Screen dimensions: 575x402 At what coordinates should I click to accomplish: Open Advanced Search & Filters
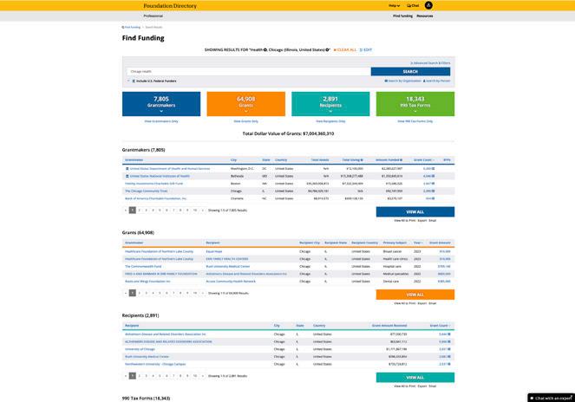coord(430,63)
